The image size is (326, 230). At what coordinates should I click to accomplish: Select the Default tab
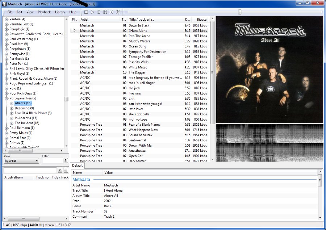pyautogui.click(x=78, y=165)
